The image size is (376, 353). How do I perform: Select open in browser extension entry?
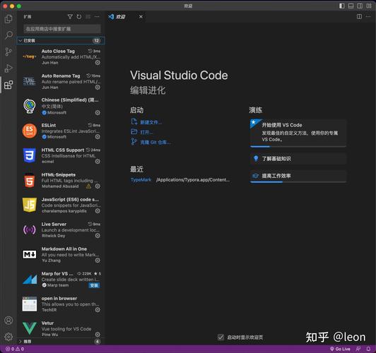61,304
